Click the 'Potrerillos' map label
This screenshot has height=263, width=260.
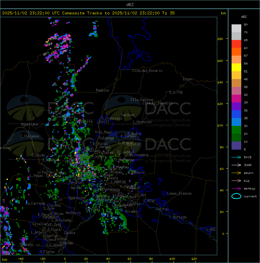click(52, 172)
